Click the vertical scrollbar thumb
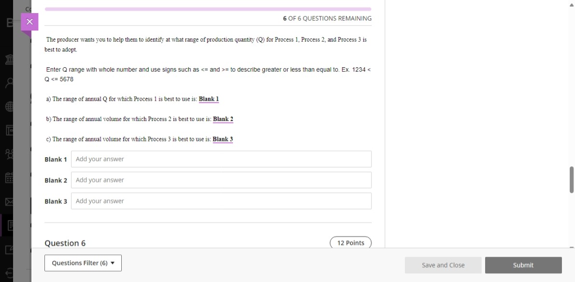The height and width of the screenshot is (282, 575). [x=572, y=179]
